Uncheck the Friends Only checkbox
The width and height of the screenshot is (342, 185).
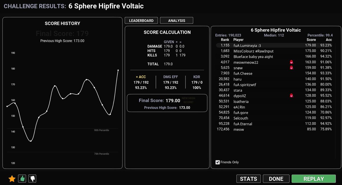pyautogui.click(x=218, y=162)
